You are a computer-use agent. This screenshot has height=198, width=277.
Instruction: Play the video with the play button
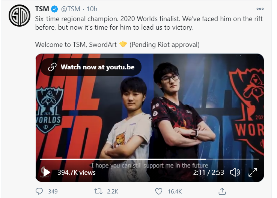pos(47,172)
